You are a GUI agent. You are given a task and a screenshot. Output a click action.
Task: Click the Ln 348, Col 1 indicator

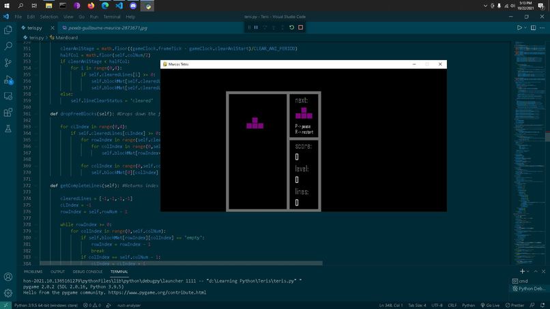(x=391, y=305)
